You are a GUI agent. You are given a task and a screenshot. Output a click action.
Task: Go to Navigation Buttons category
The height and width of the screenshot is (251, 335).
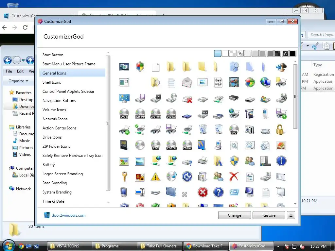click(59, 101)
